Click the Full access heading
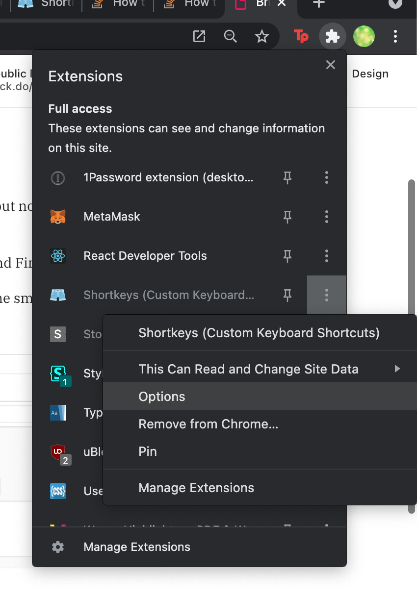Viewport: 417px width, 598px height. coord(80,109)
